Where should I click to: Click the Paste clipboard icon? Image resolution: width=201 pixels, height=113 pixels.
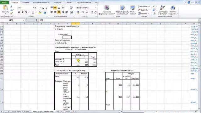(5, 8)
